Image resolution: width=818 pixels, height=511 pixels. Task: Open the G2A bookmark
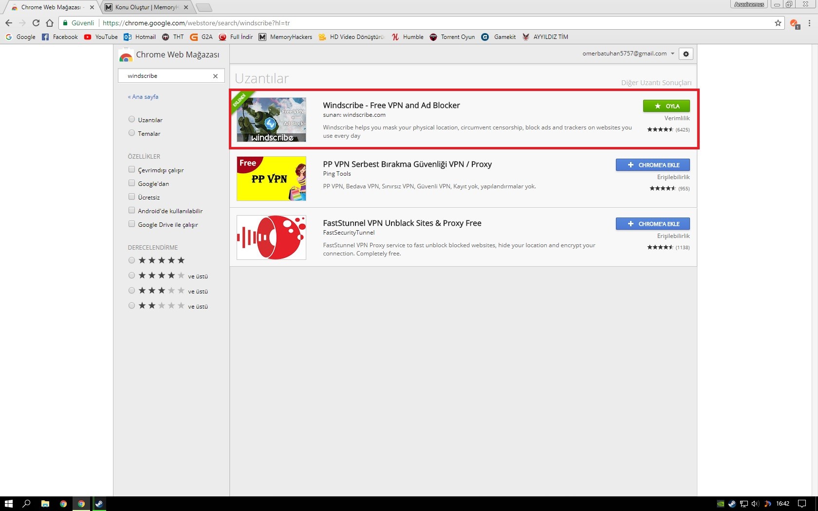[x=201, y=37]
